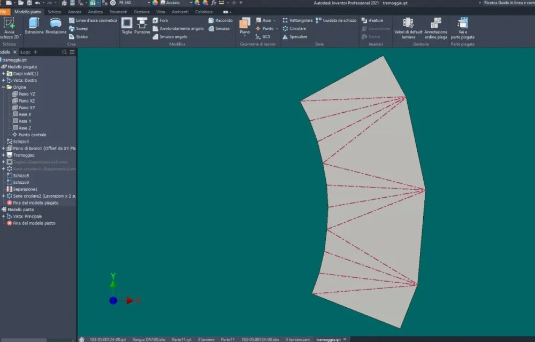Screen dimensions: 535x342
Task: Open the Acciaio material dropdown
Action: coord(191,3)
